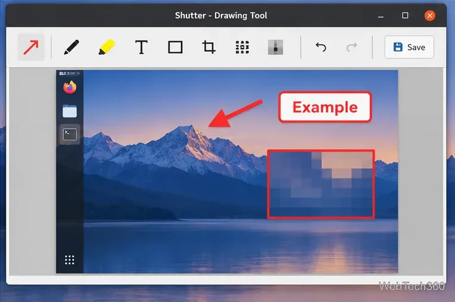This screenshot has width=455, height=302.
Task: Select the Example text annotation box
Action: point(325,107)
